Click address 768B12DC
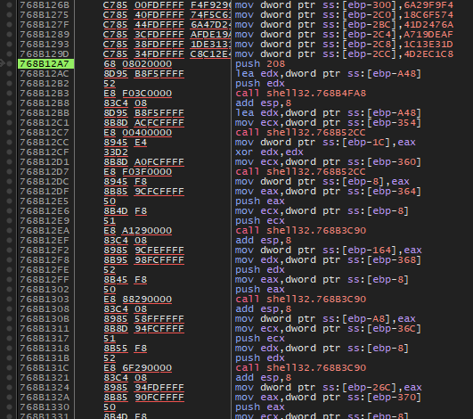Viewport: 473px width, 419px height. coord(45,182)
